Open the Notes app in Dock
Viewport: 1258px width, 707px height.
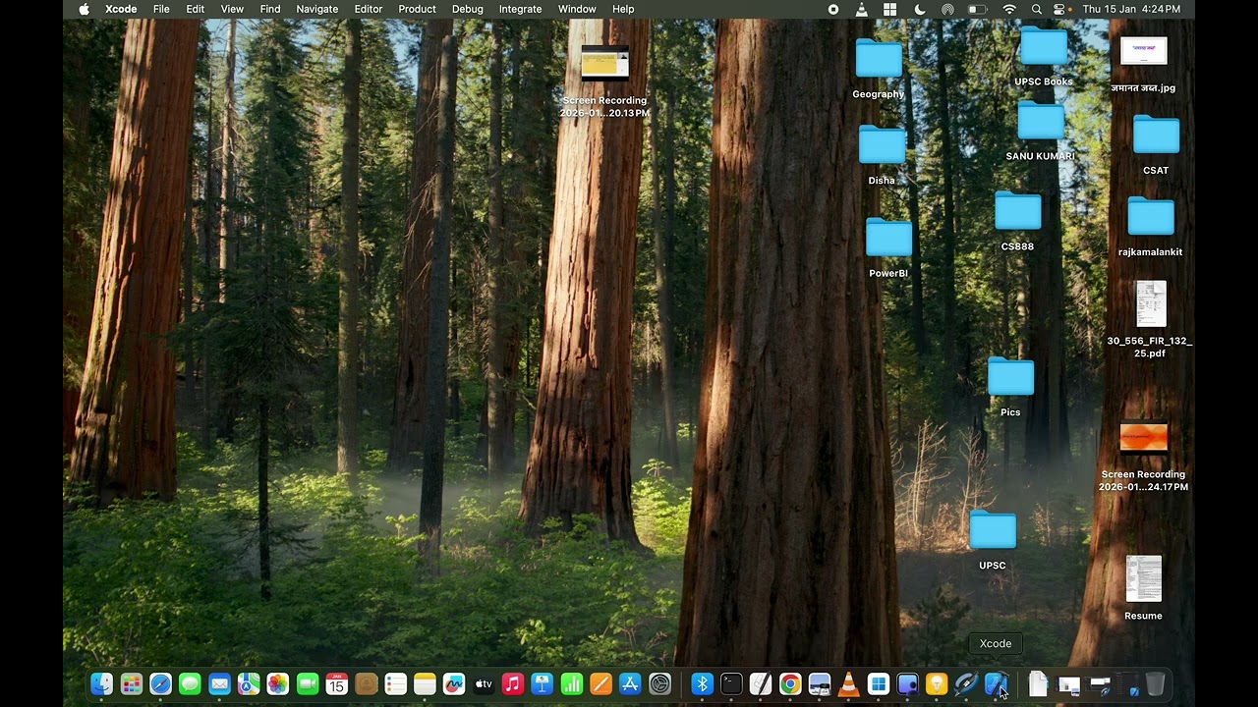tap(425, 684)
